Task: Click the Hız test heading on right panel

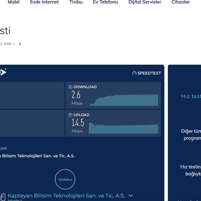Action: point(191,96)
